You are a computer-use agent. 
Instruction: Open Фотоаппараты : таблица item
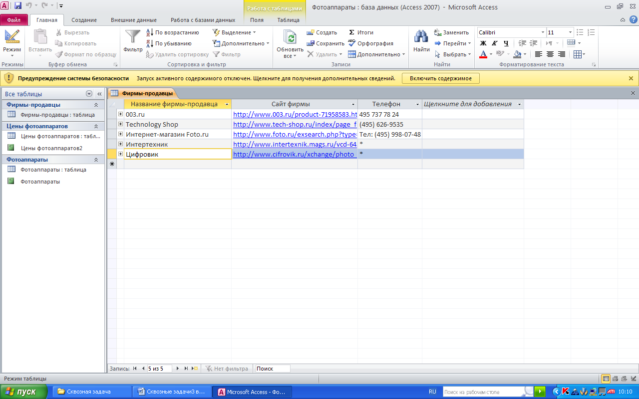pyautogui.click(x=53, y=170)
